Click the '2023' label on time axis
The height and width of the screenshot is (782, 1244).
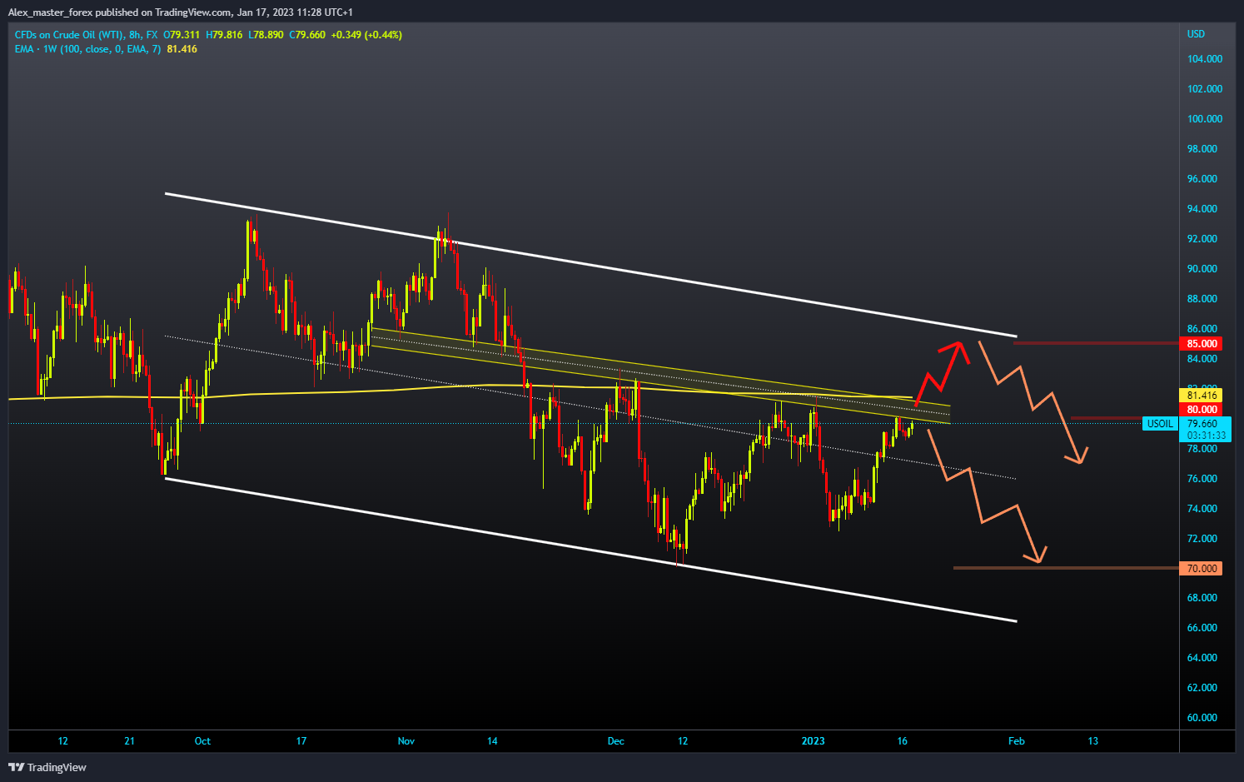814,741
